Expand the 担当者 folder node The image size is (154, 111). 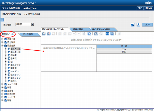2,91
